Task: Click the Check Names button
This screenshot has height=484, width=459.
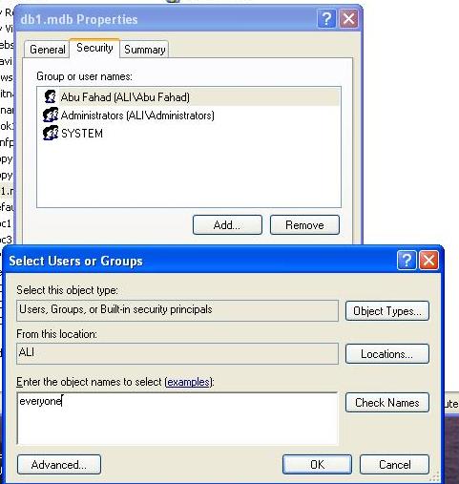Action: [387, 403]
